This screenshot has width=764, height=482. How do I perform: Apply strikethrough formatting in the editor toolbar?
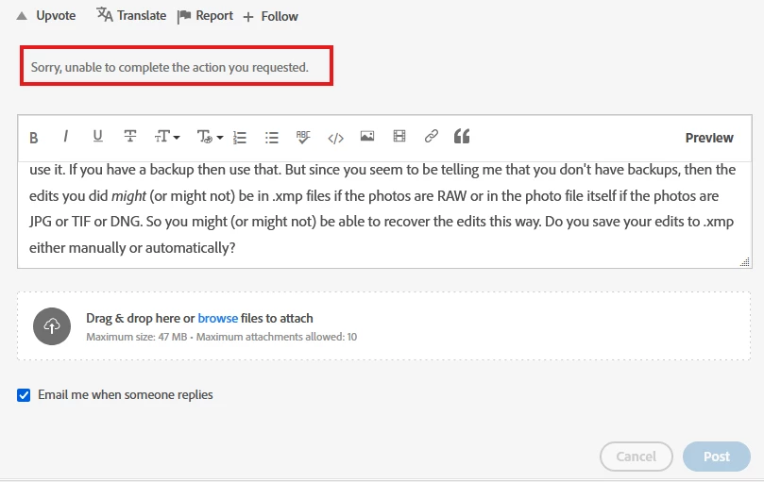[x=130, y=137]
